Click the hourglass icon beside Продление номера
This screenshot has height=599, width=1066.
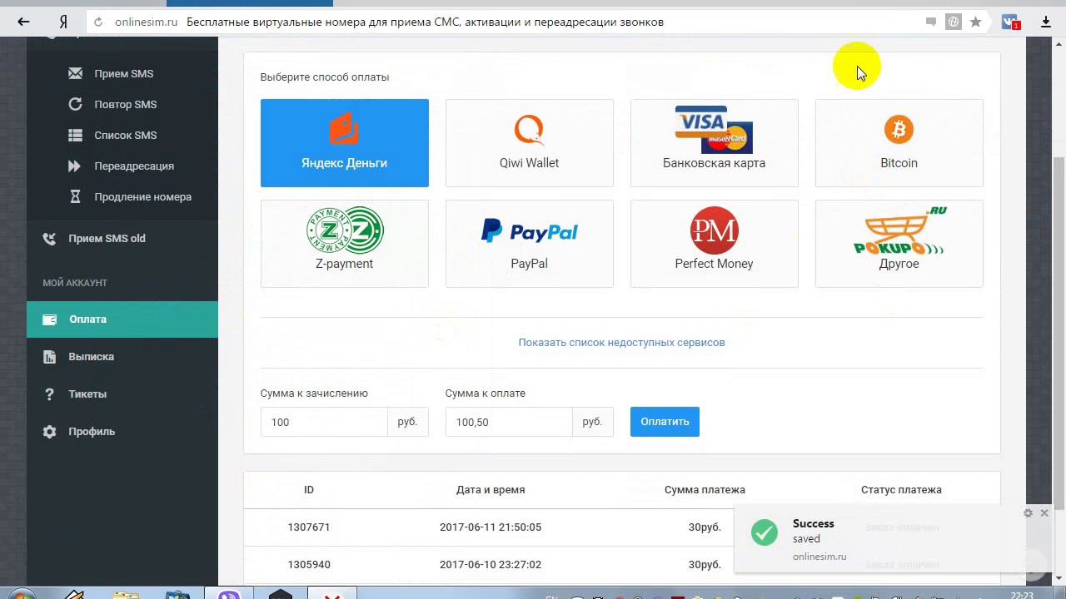pos(75,196)
